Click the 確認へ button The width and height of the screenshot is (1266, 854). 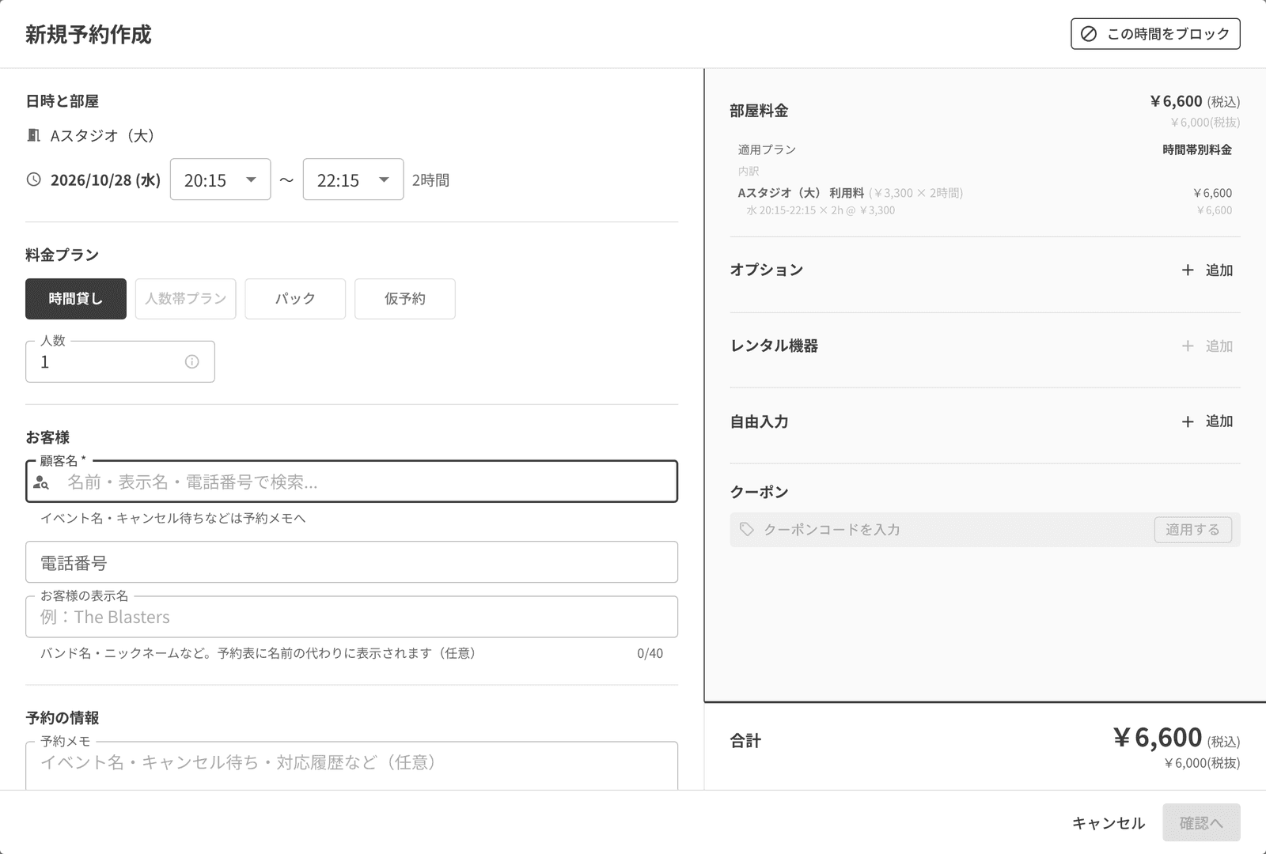(1201, 823)
